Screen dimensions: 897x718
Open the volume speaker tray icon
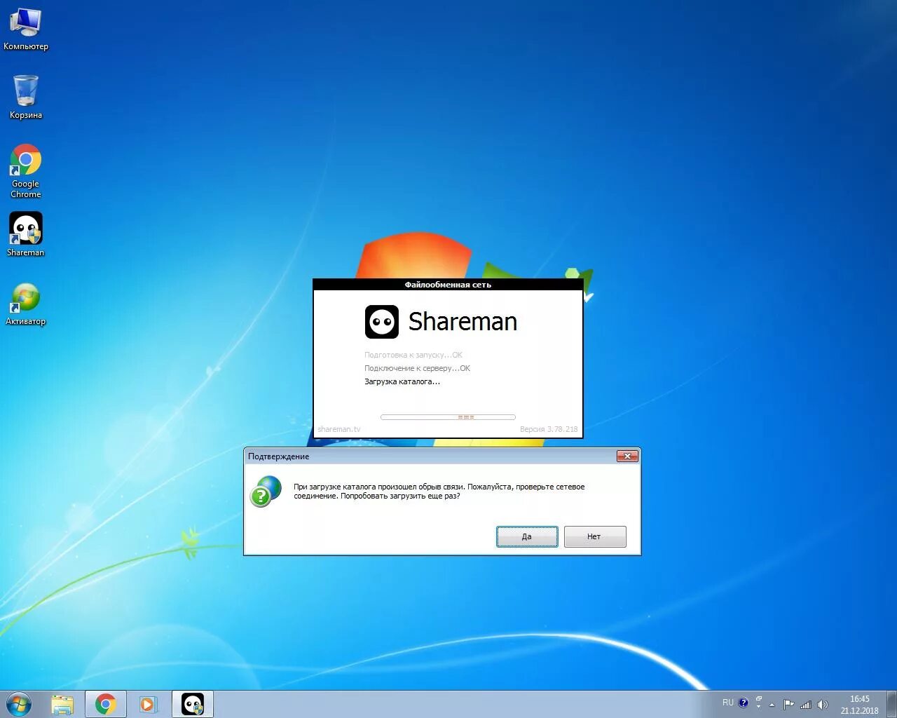click(823, 705)
